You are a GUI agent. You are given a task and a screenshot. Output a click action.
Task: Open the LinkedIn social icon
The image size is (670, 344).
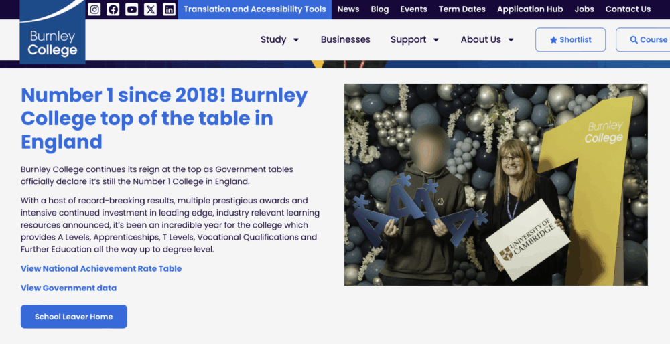[170, 9]
